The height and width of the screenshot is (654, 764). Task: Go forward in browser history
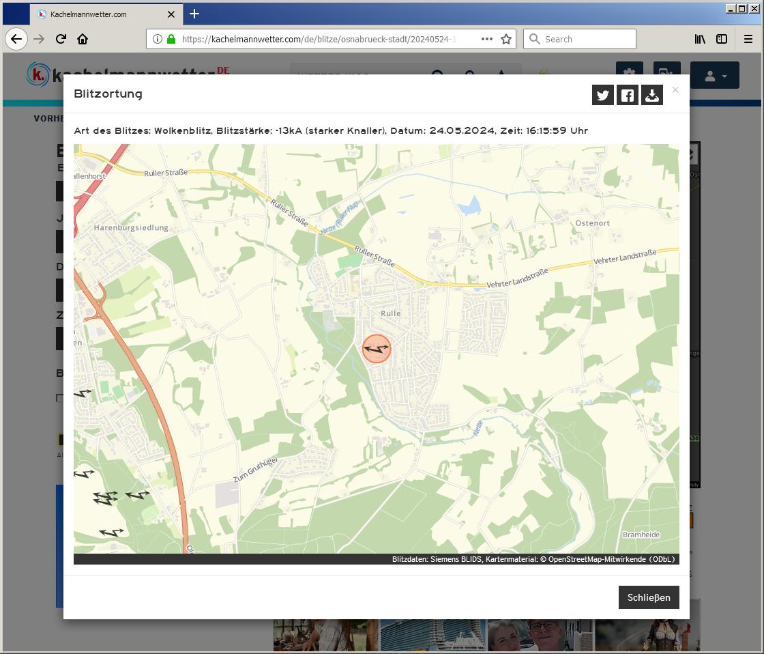[39, 39]
